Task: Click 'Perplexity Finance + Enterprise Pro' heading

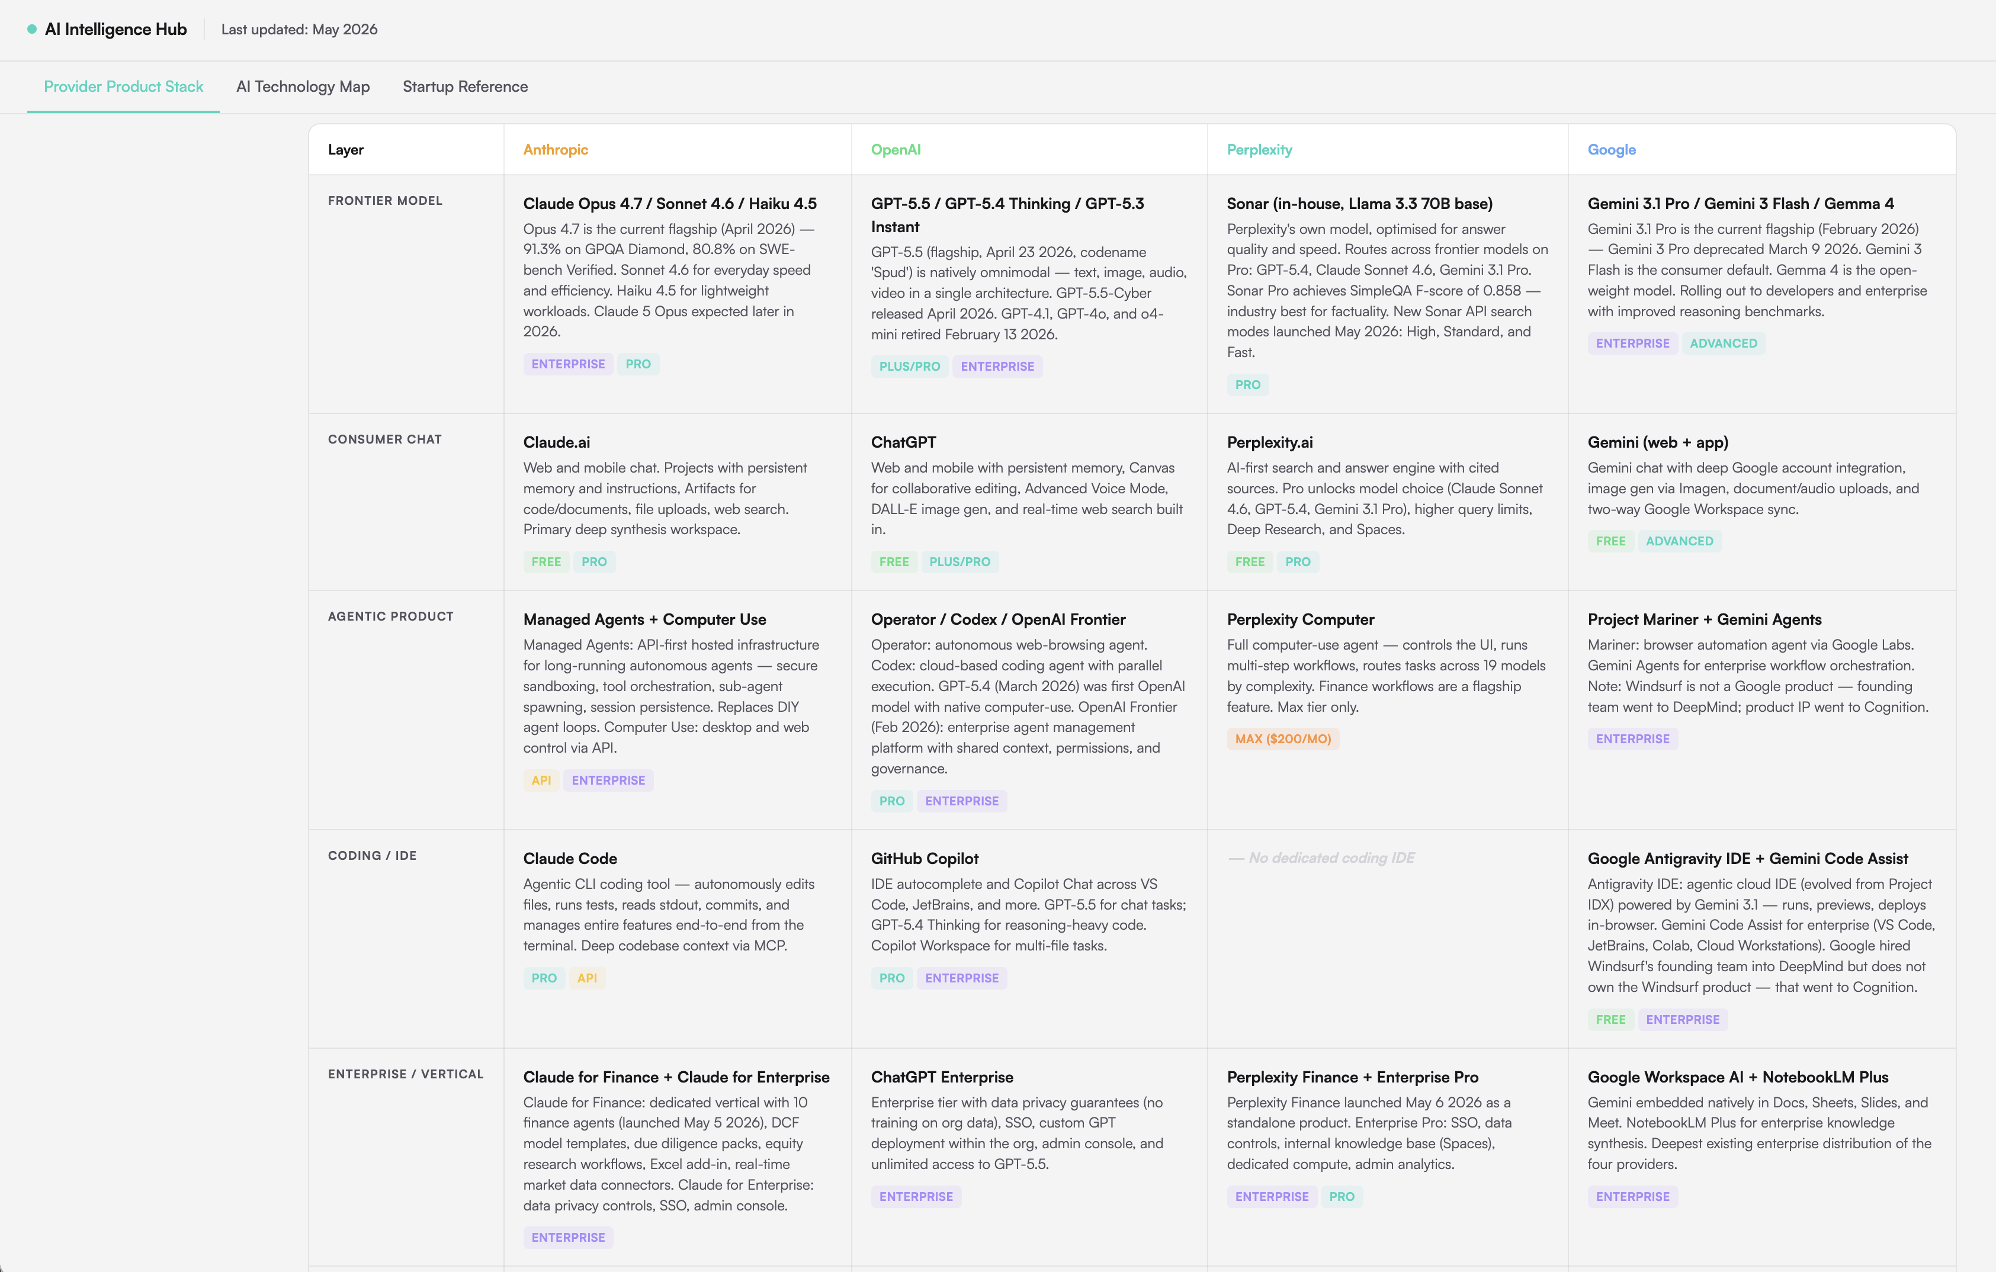Action: 1352,1077
